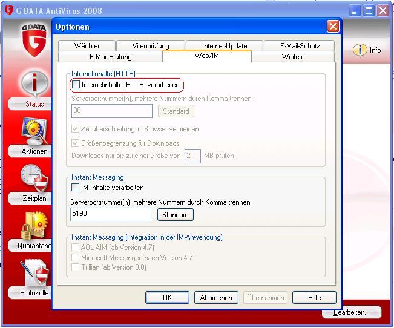Click the Info bubble icon
Viewport: 394px width, 328px height.
click(360, 50)
